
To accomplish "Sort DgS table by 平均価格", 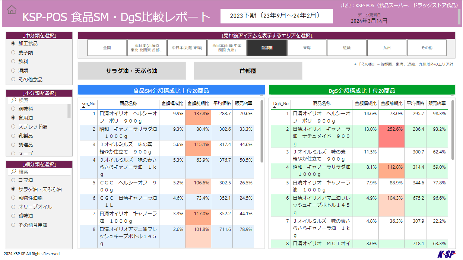I will click(x=415, y=104).
